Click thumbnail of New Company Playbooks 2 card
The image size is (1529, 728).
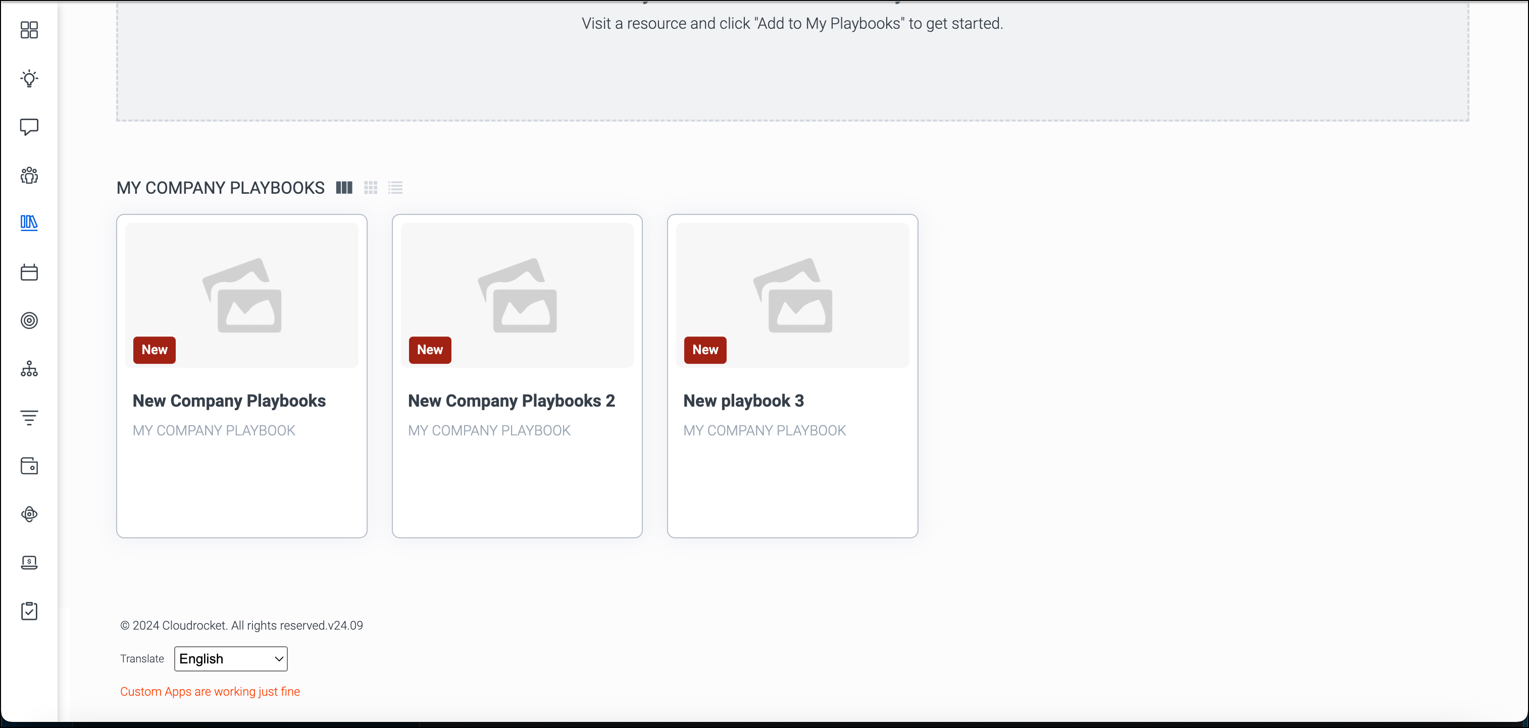(517, 295)
